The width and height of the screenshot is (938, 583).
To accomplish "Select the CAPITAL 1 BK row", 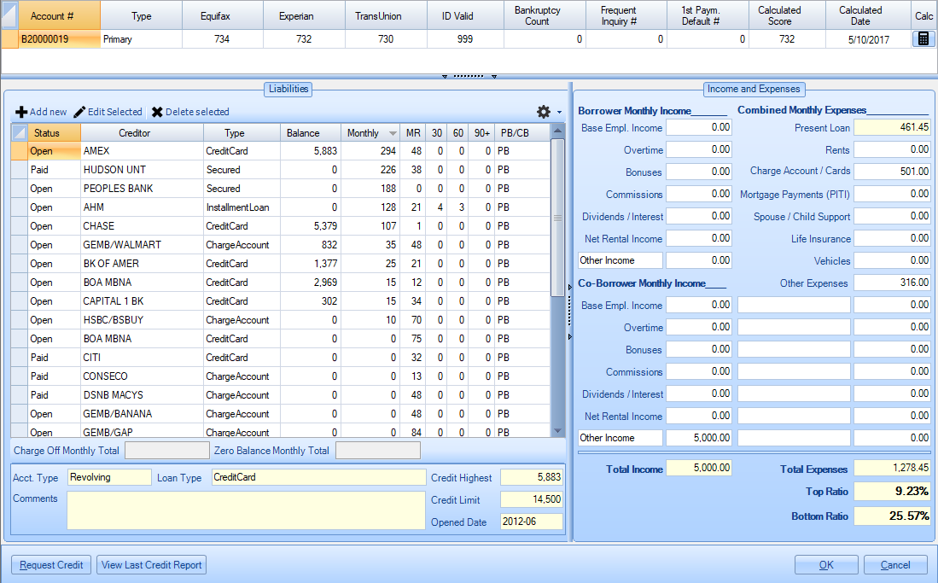I will pyautogui.click(x=280, y=301).
